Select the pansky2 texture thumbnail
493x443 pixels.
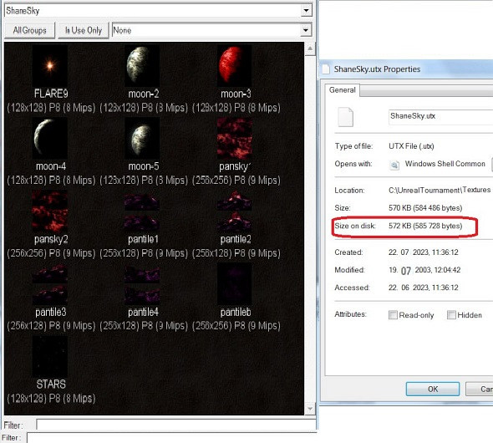[50, 211]
